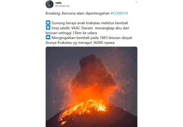183x127 pixels.
Task: Click the fast-forward emoji before 'Gunung berapi'
Action: click(x=48, y=23)
